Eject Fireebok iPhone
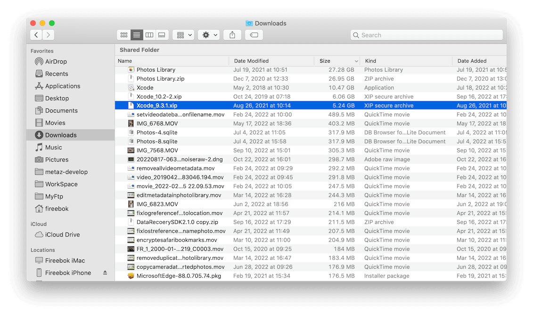The width and height of the screenshot is (533, 316). click(x=105, y=273)
